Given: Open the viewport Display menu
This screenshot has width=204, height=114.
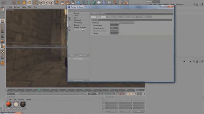Looking at the screenshot, I should (x=24, y=7).
